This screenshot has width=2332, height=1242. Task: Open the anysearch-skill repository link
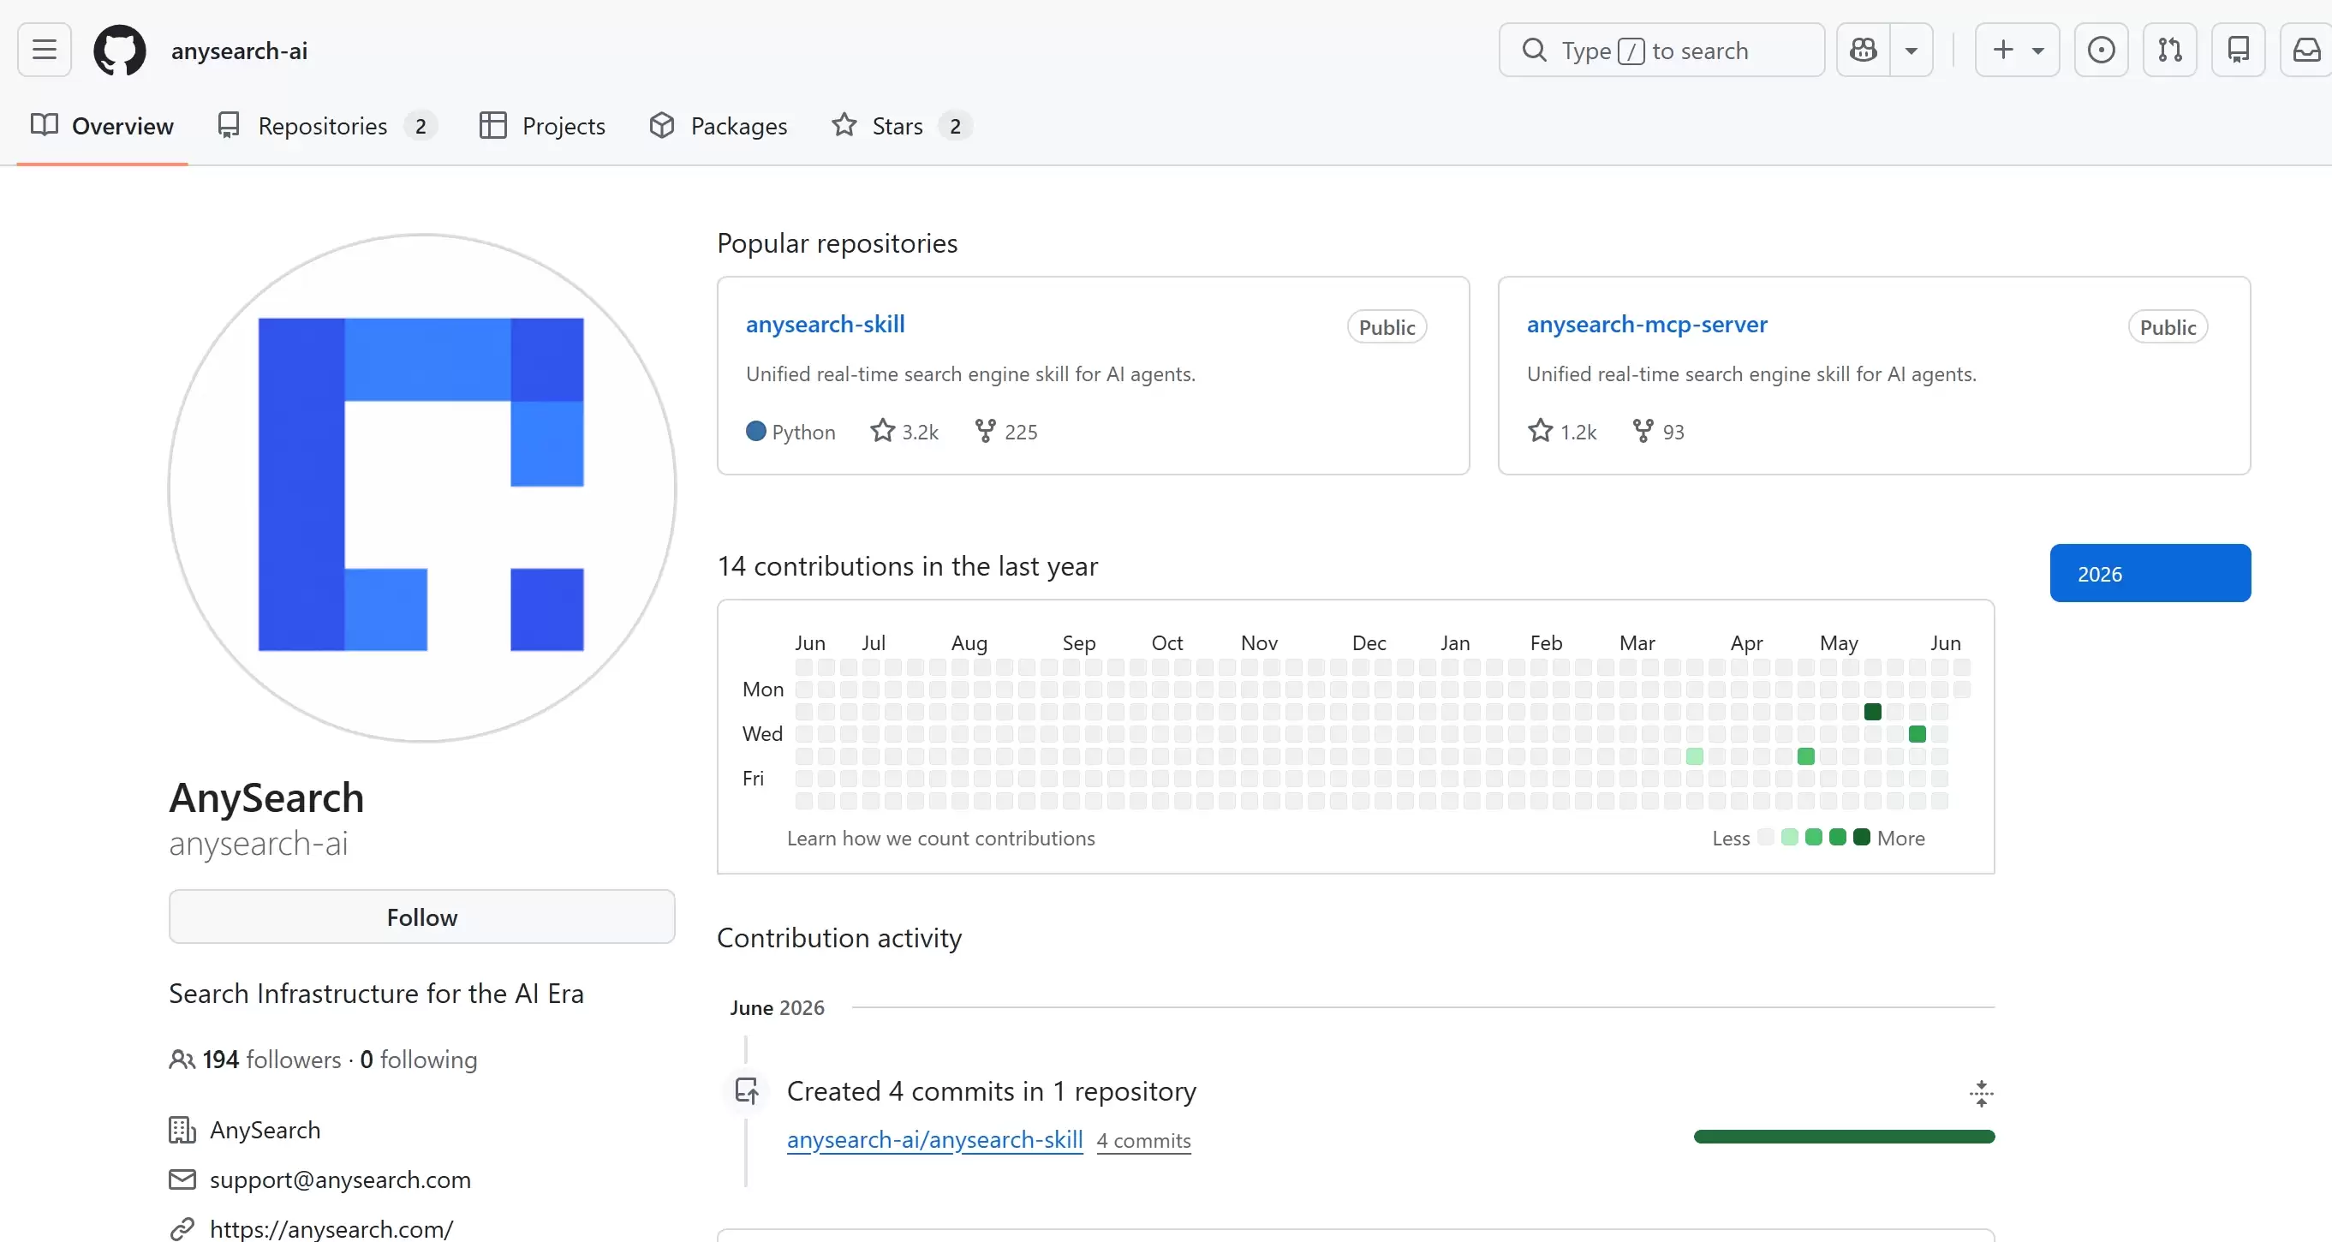click(x=825, y=324)
